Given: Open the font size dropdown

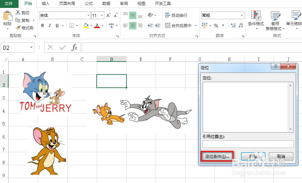Looking at the screenshot, I should pyautogui.click(x=102, y=16).
